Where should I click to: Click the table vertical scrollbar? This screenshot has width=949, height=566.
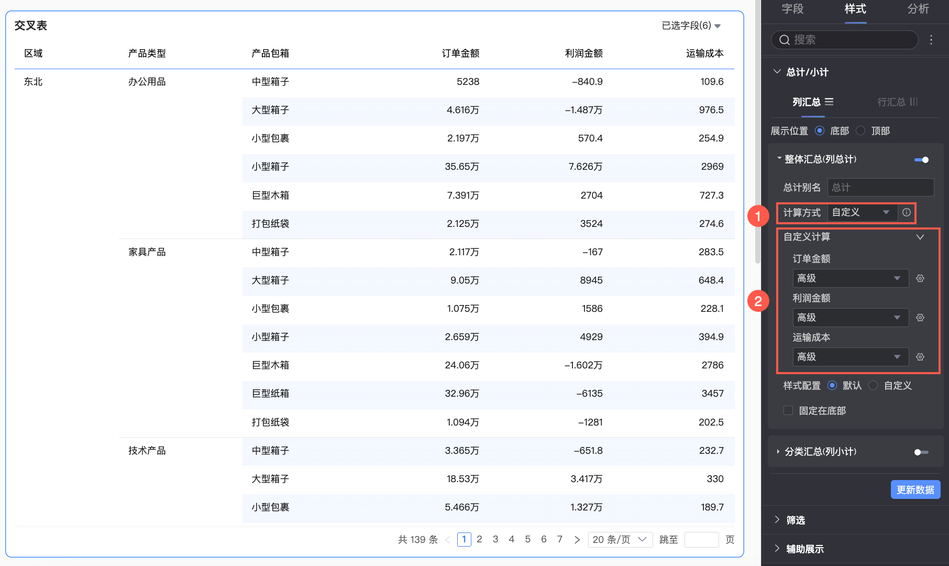tap(758, 131)
